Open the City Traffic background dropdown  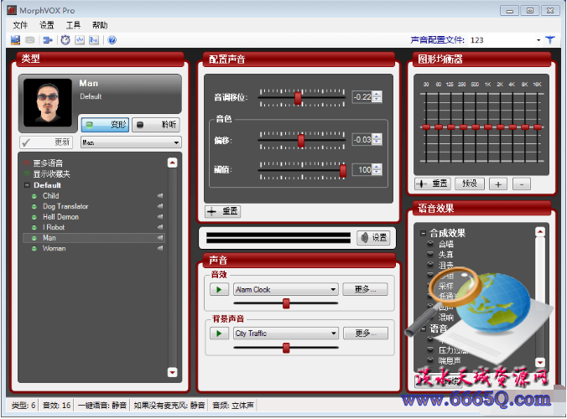333,333
